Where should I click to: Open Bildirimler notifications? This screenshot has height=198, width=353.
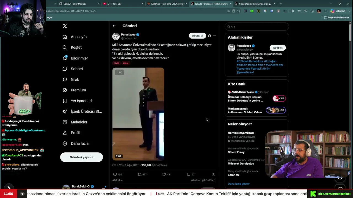pos(75,58)
